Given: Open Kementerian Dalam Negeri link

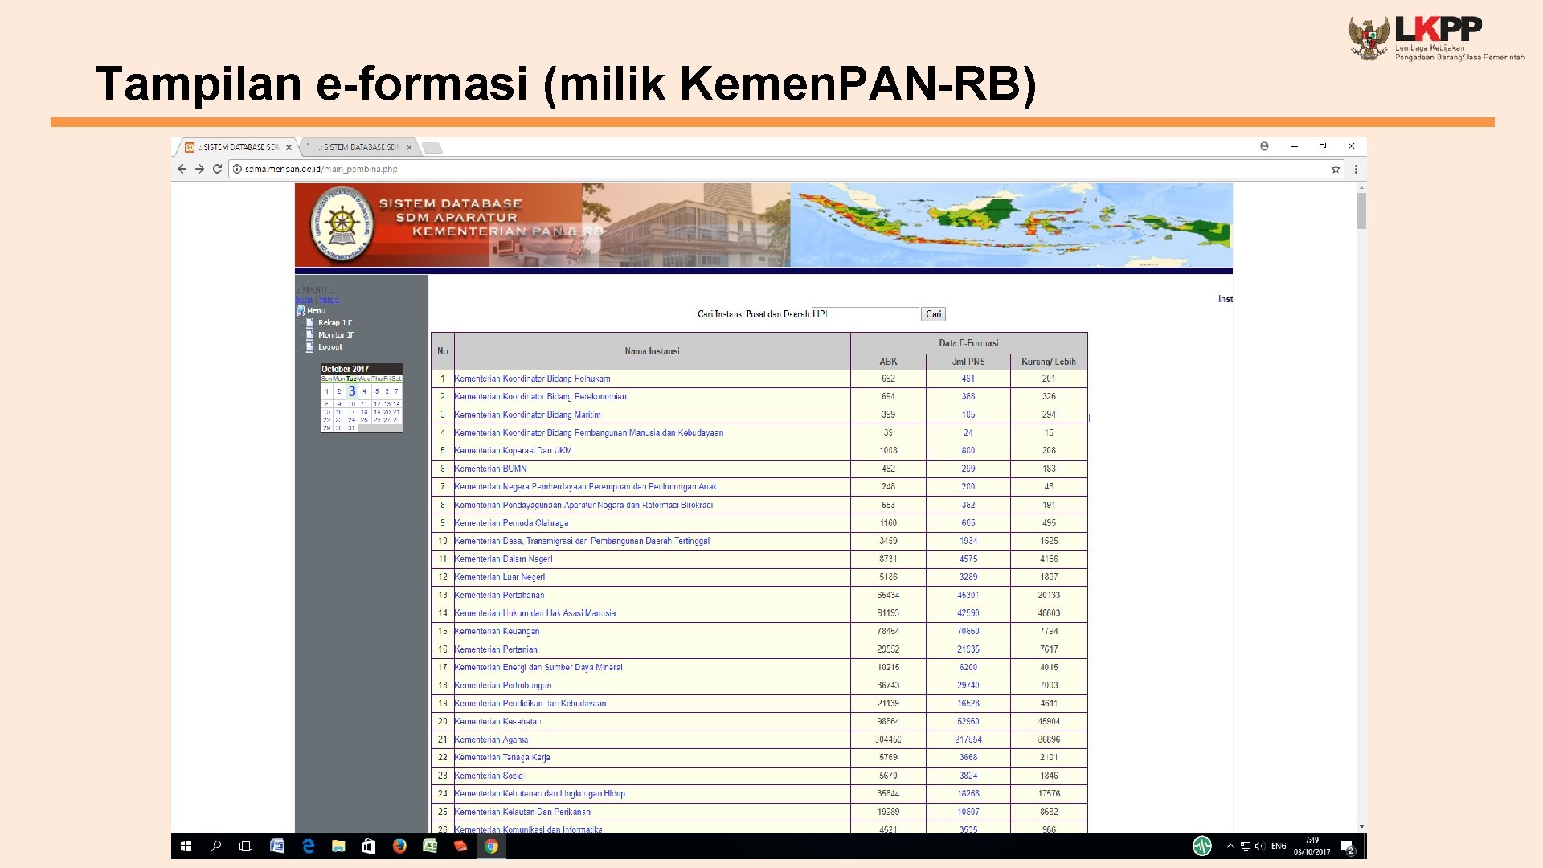Looking at the screenshot, I should 503,559.
